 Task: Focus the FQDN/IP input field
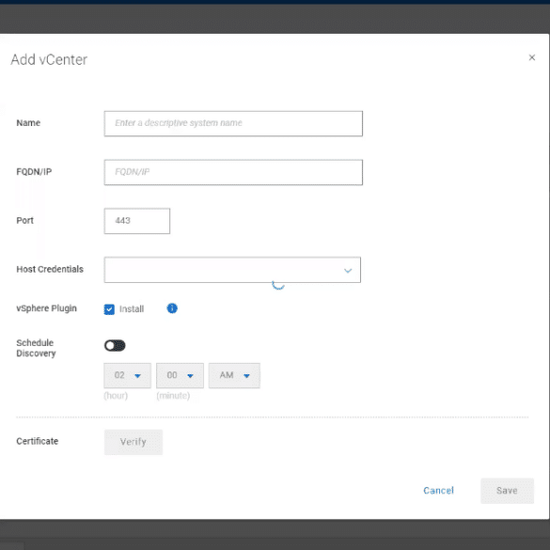pyautogui.click(x=233, y=172)
